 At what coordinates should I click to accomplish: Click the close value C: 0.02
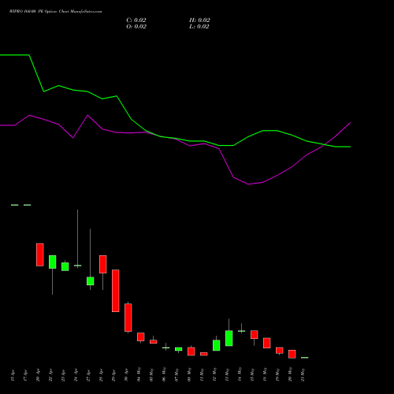(x=136, y=20)
